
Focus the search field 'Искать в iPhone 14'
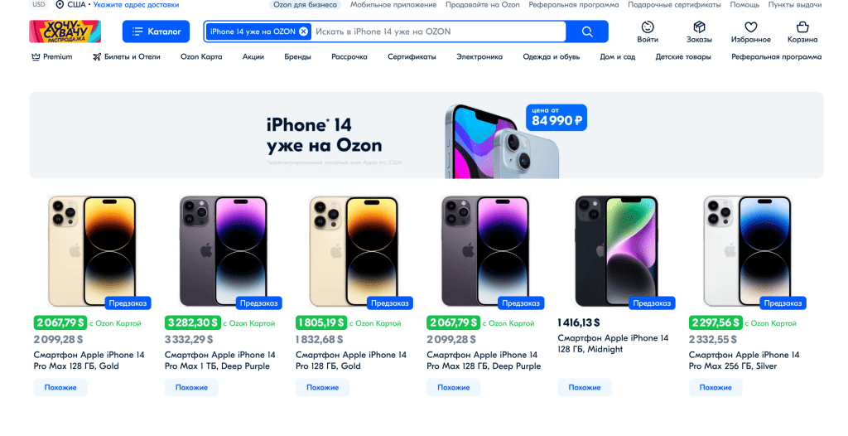439,31
